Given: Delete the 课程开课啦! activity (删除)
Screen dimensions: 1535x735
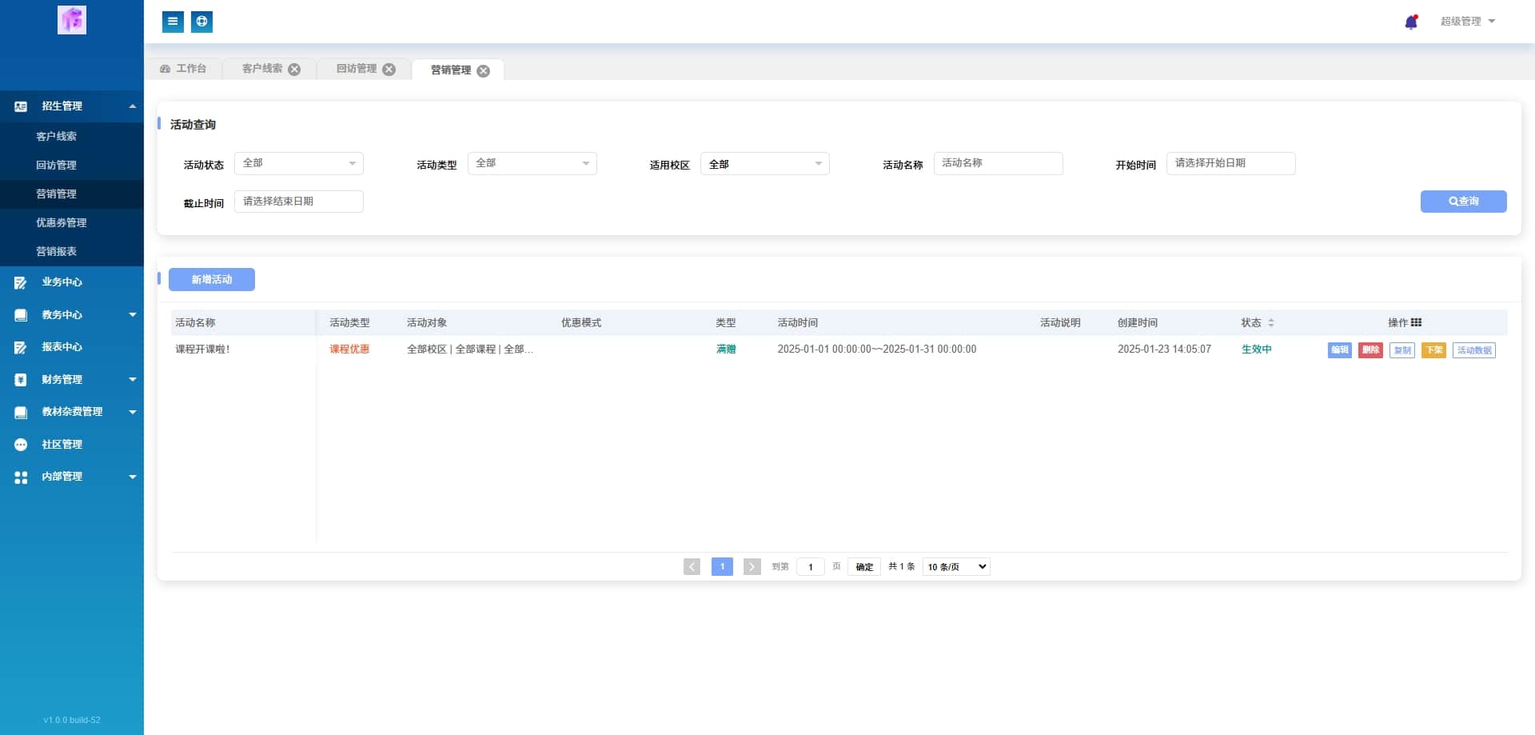Looking at the screenshot, I should point(1370,350).
